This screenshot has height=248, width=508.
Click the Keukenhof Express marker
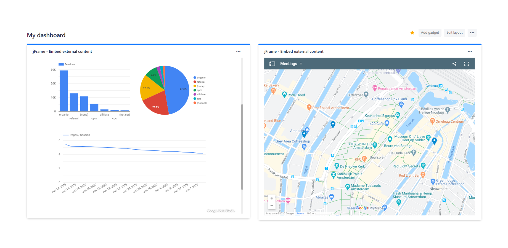(398, 115)
